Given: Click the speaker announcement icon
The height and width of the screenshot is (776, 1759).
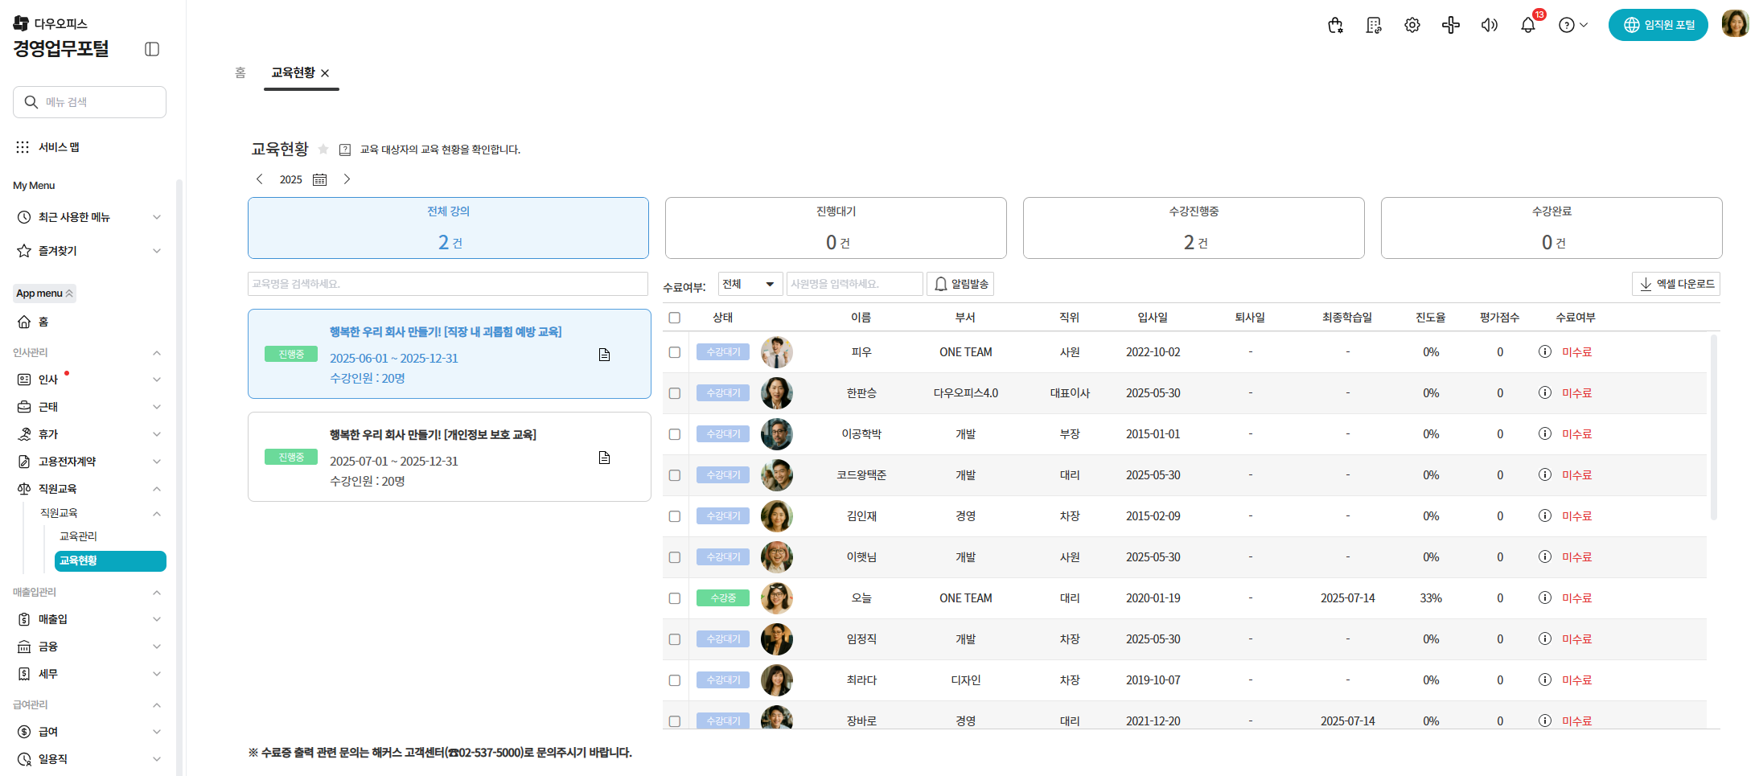Looking at the screenshot, I should click(x=1489, y=25).
